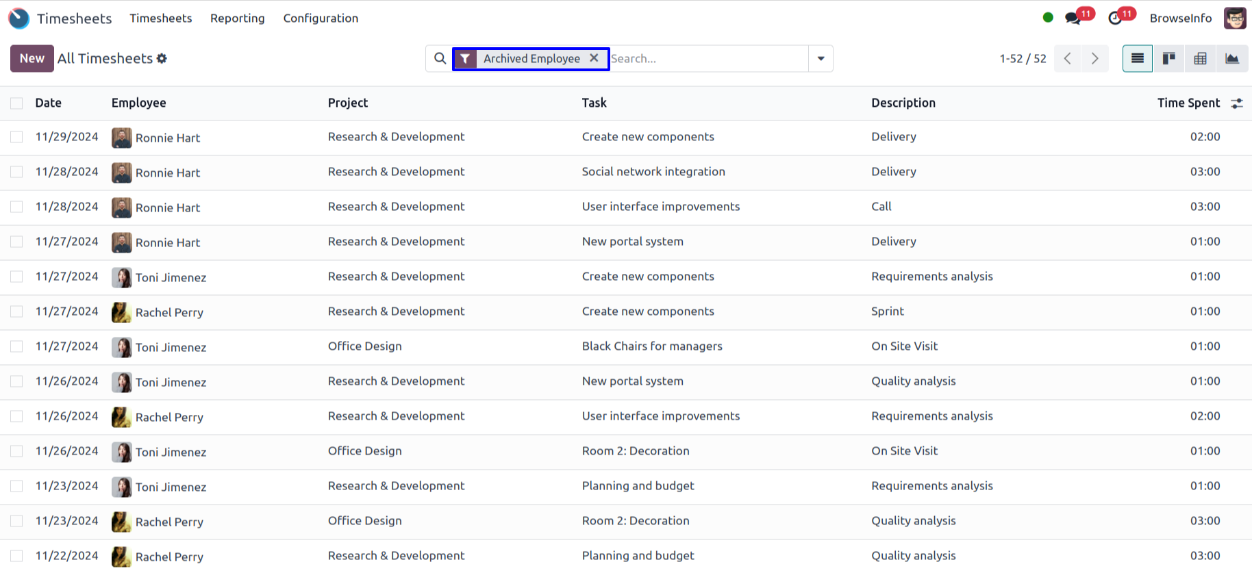The image size is (1252, 573).
Task: Click the New button
Action: (32, 59)
